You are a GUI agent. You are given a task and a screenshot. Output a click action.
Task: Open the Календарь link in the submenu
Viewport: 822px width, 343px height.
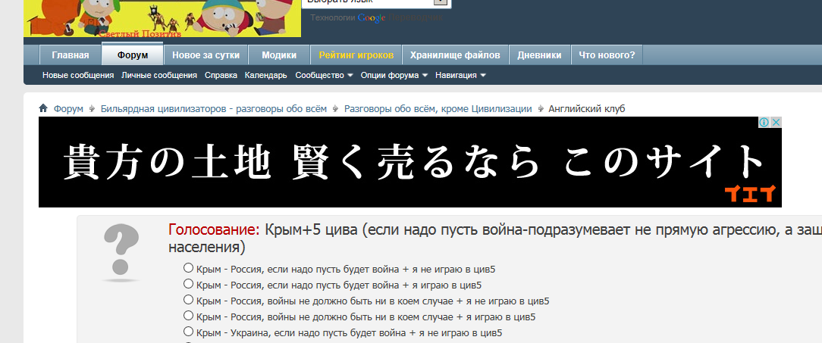point(265,76)
